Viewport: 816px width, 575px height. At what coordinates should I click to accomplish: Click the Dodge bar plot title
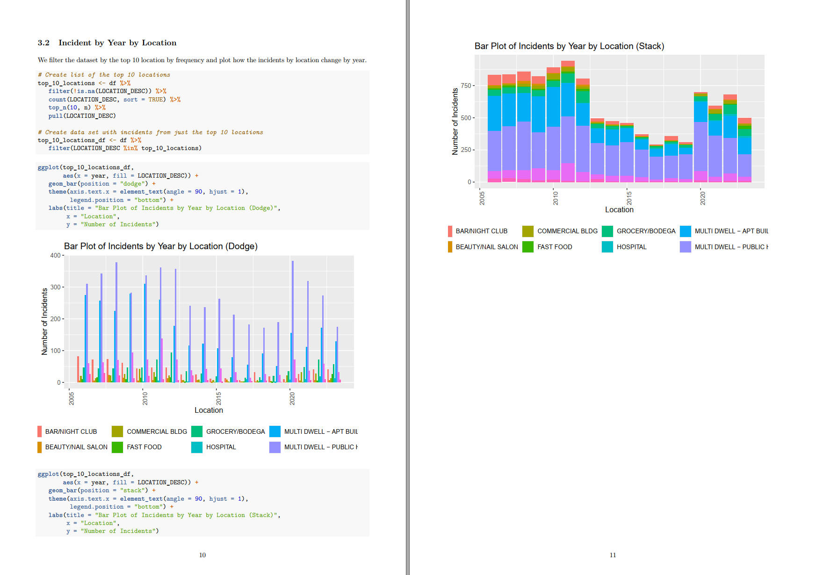(160, 246)
